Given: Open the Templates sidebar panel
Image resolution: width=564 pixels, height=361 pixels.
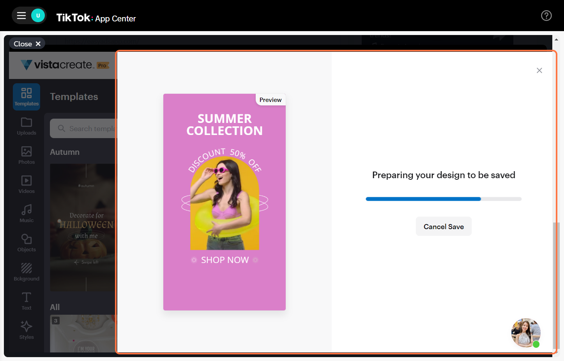Looking at the screenshot, I should pyautogui.click(x=27, y=96).
